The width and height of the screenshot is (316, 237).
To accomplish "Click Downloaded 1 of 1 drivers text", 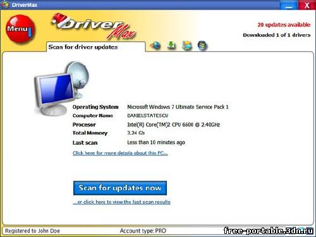I will coord(277,35).
